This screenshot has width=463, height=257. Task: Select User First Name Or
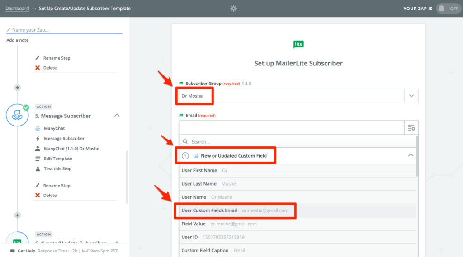pos(298,171)
